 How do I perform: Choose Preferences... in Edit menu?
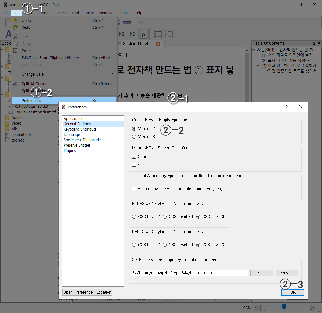64,100
